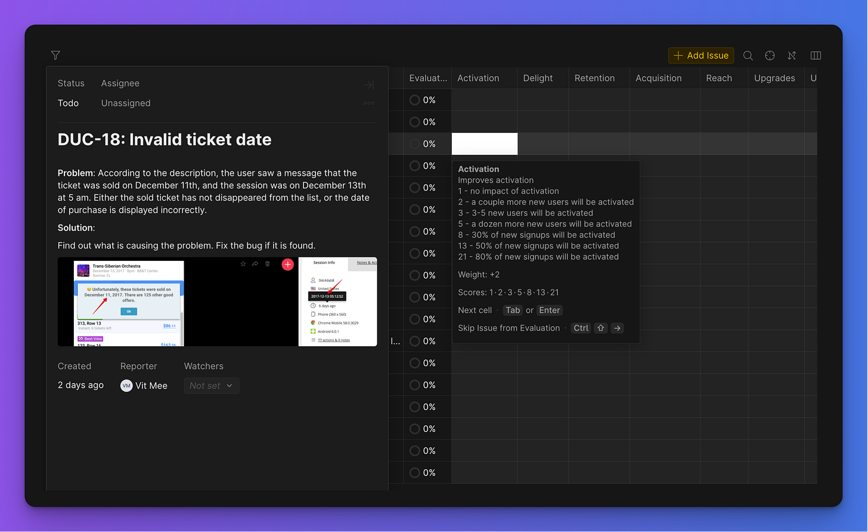Click the 'Enter' key hint in tooltip
Viewport: 868px width, 532px height.
(x=549, y=310)
